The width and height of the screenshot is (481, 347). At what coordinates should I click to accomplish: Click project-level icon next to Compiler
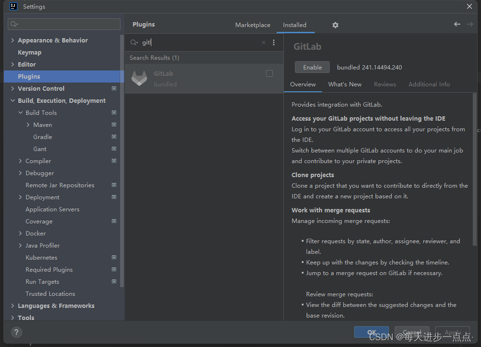pyautogui.click(x=114, y=161)
